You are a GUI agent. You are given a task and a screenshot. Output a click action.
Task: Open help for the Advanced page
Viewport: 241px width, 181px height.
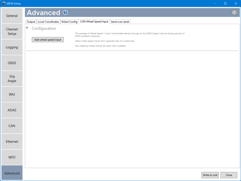65,13
